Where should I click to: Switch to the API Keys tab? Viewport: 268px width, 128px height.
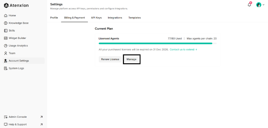(96, 18)
